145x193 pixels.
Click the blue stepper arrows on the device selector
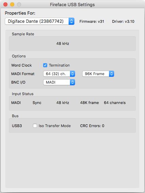(x=71, y=21)
